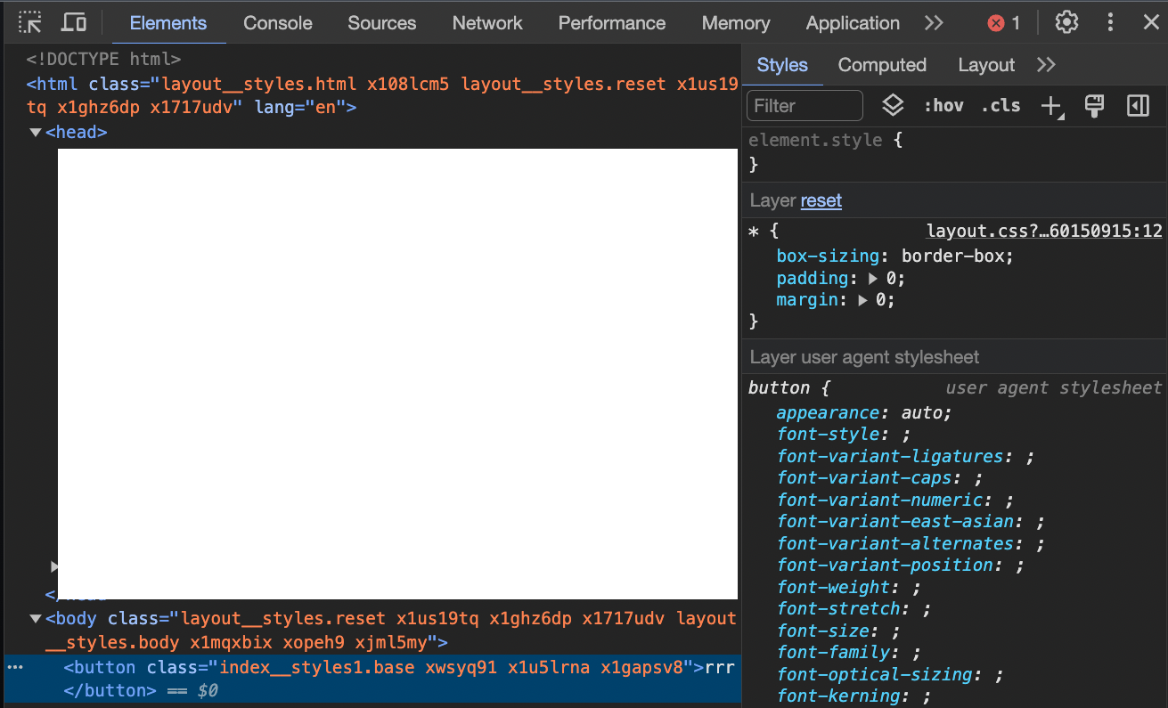1168x708 pixels.
Task: Click the font-variant-alternates property
Action: coord(895,543)
